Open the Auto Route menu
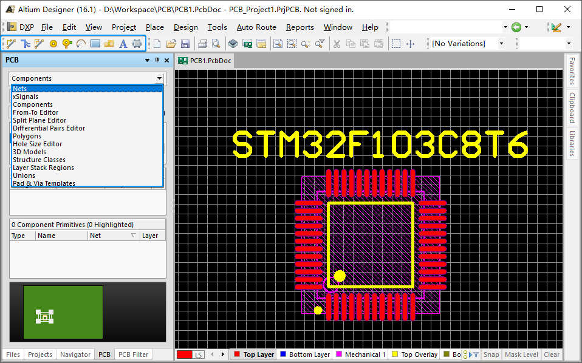The width and height of the screenshot is (582, 363). point(256,27)
